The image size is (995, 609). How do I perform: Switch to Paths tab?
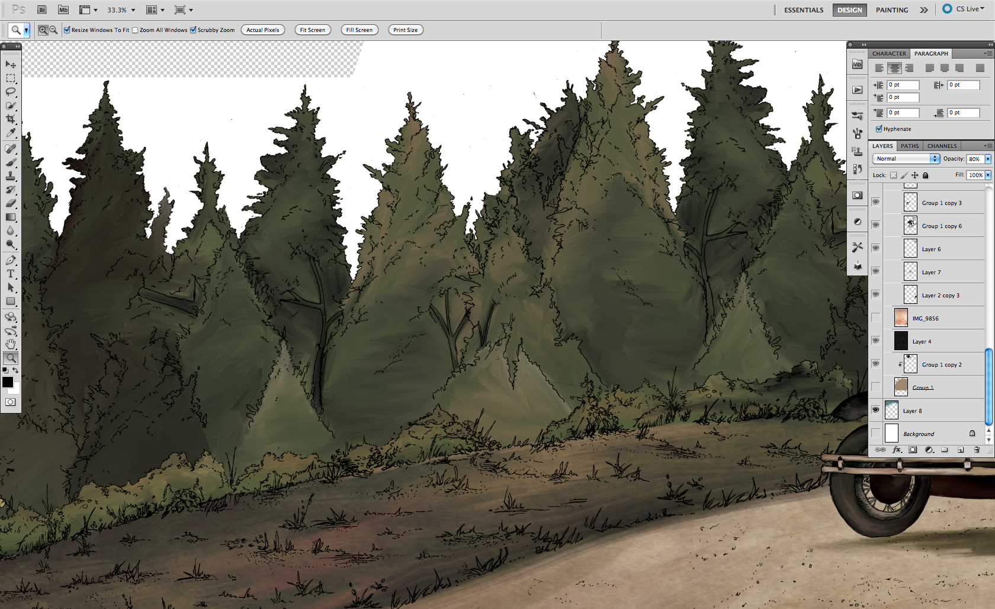[x=910, y=146]
